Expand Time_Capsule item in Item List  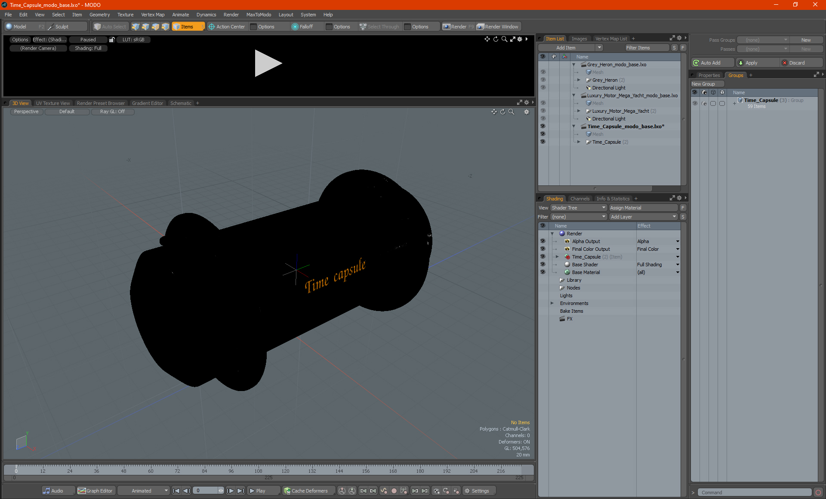579,142
